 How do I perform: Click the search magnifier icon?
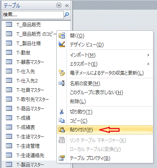[x=67, y=15]
